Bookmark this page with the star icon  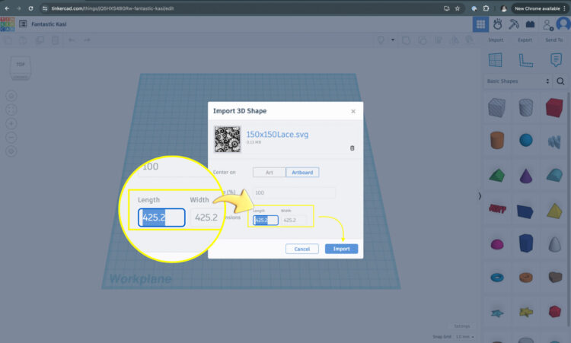[x=456, y=8]
